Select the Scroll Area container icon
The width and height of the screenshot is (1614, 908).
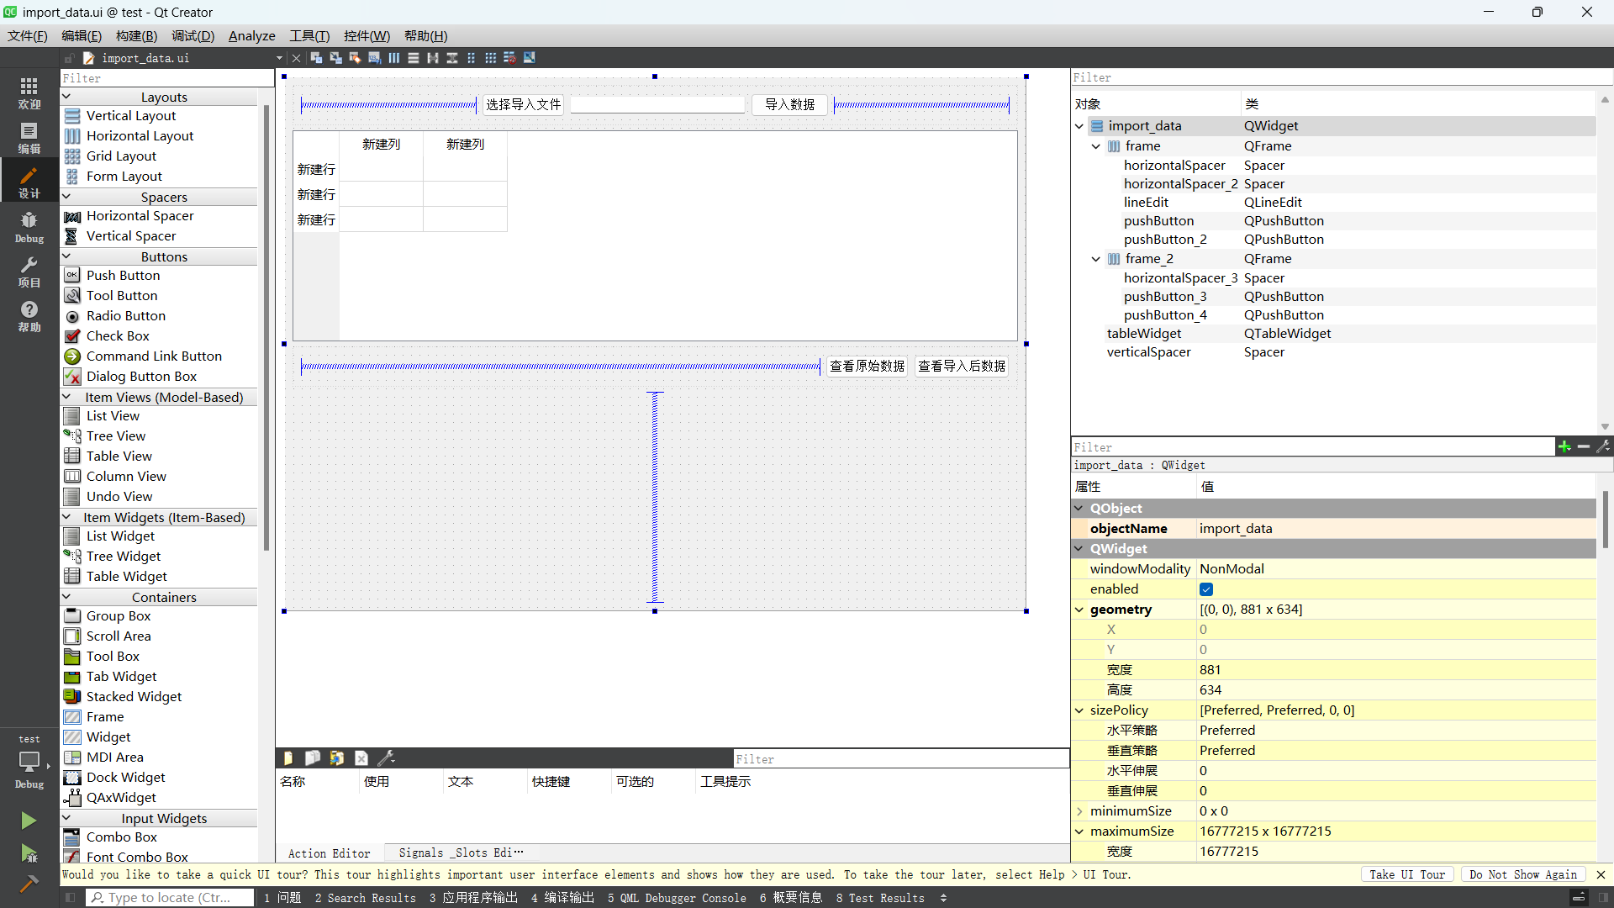[x=72, y=636]
